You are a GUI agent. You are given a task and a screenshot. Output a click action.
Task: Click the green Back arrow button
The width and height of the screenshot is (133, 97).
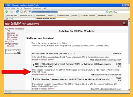coord(6,12)
